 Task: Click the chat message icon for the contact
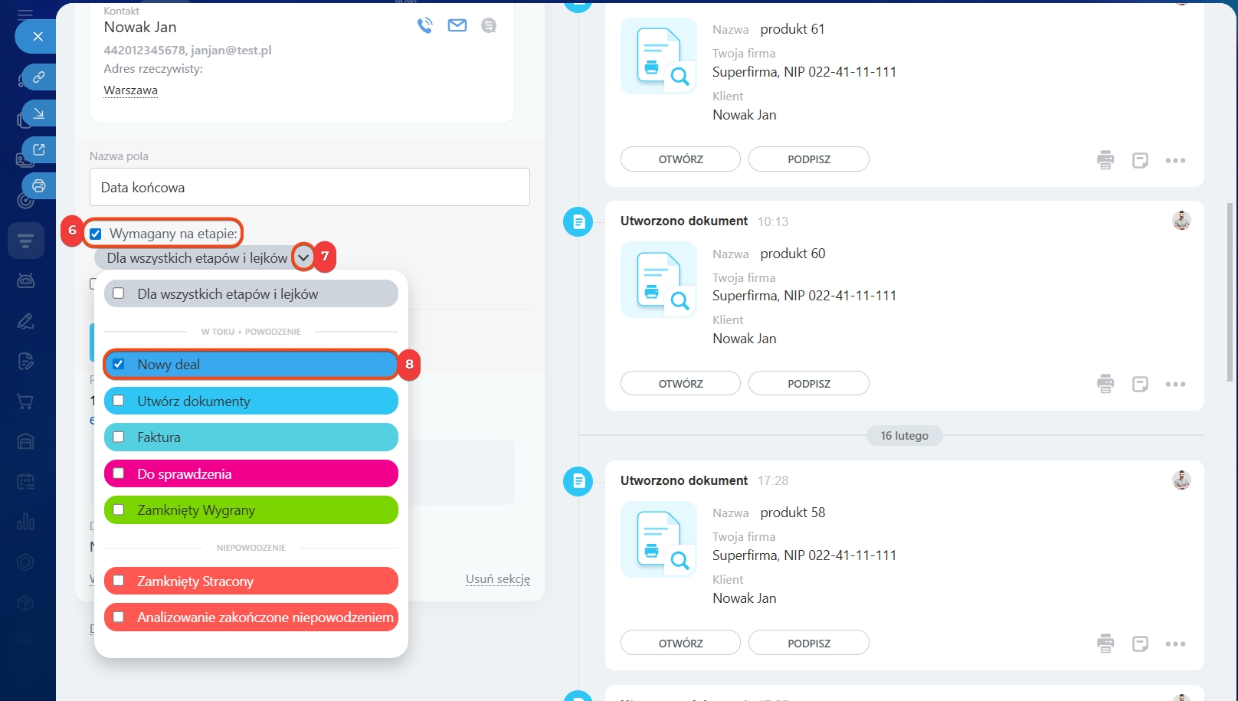click(x=489, y=26)
